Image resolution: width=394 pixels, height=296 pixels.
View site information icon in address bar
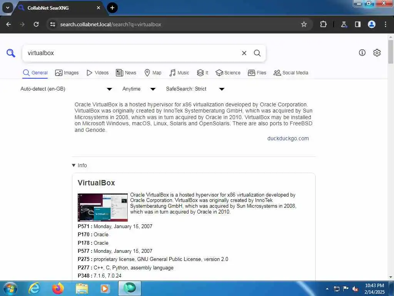coord(52,24)
